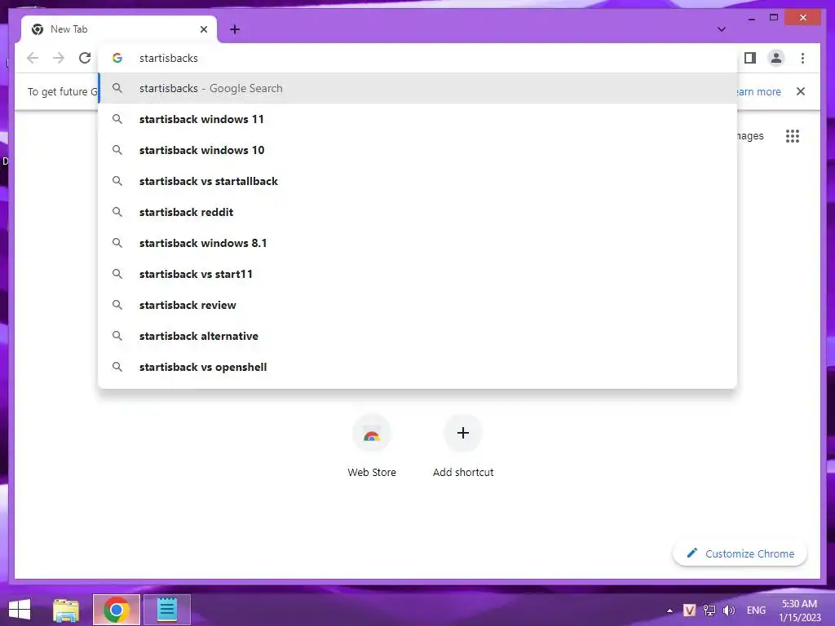The image size is (835, 626).
Task: Open Chrome's three-dot menu
Action: (802, 58)
